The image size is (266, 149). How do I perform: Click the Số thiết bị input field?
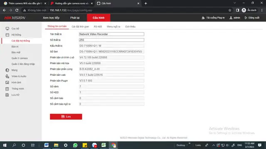111,40
